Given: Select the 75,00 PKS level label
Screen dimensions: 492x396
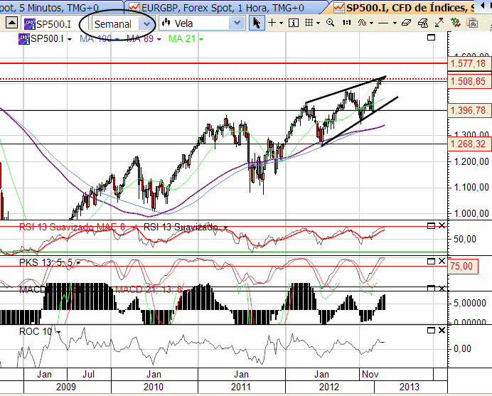Looking at the screenshot, I should pyautogui.click(x=463, y=266).
